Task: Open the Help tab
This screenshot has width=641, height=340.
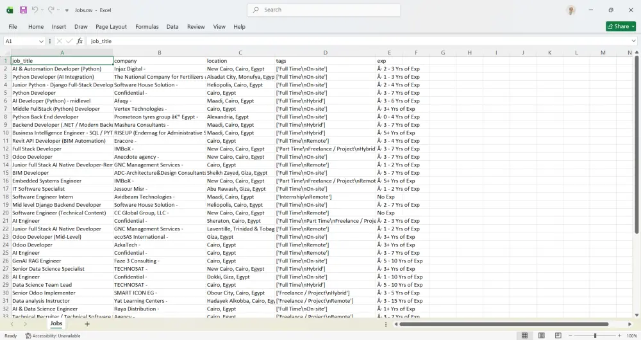Action: pos(239,26)
